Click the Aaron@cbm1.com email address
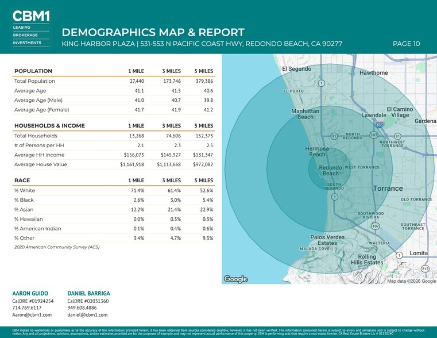This screenshot has height=338, width=437. [32, 315]
